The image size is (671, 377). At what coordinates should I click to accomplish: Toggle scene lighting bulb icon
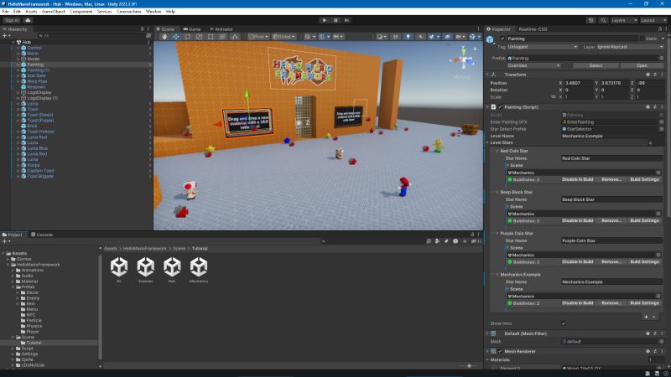pyautogui.click(x=408, y=37)
